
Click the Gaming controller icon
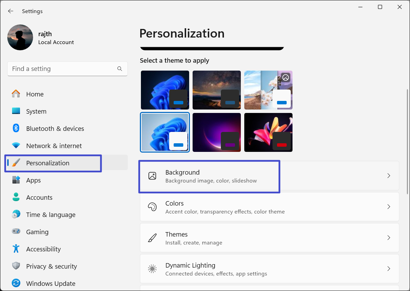pos(16,232)
